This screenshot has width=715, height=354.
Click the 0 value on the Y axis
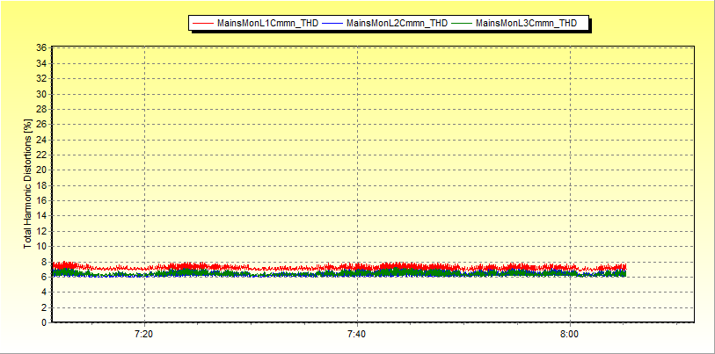[44, 322]
